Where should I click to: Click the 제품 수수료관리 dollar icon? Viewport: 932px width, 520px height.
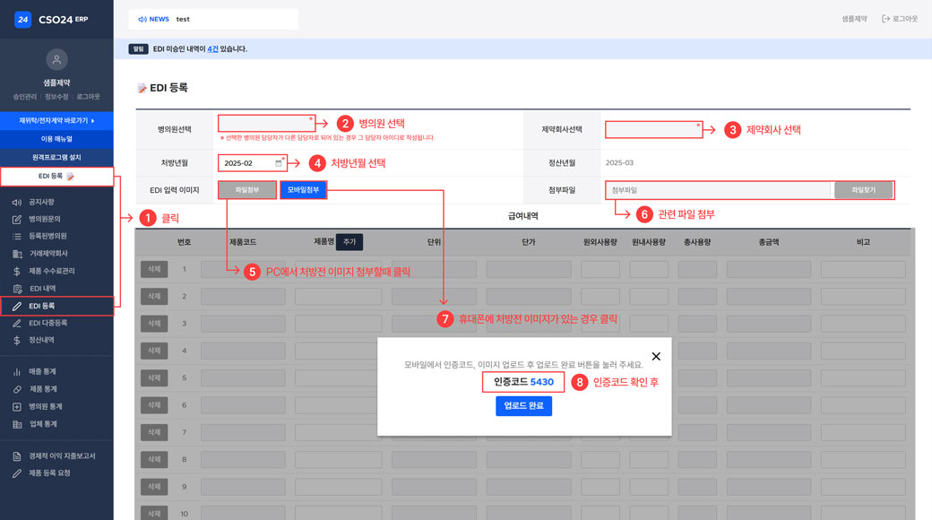pyautogui.click(x=17, y=271)
